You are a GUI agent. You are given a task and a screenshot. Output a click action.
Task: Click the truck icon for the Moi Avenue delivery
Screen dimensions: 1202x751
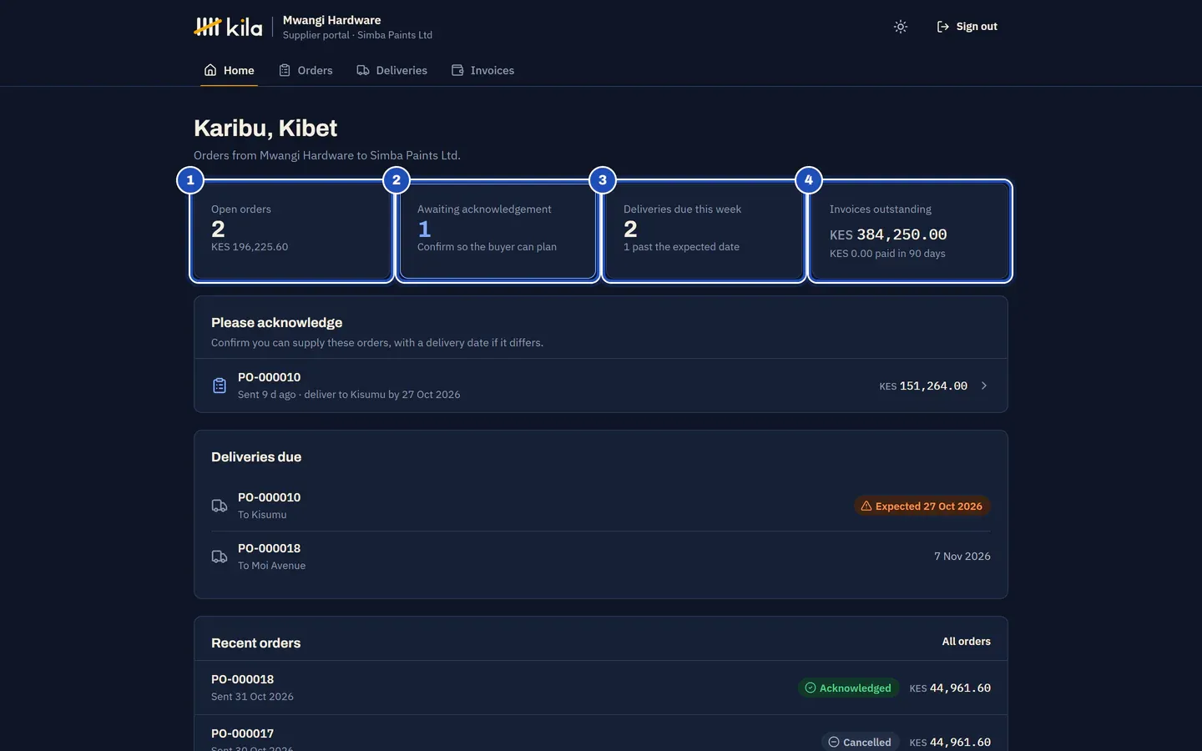(220, 557)
